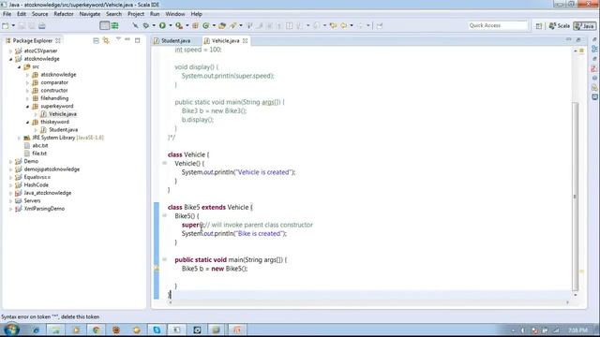Open the Run button dropdown arrow
The height and width of the screenshot is (337, 600).
[x=171, y=25]
